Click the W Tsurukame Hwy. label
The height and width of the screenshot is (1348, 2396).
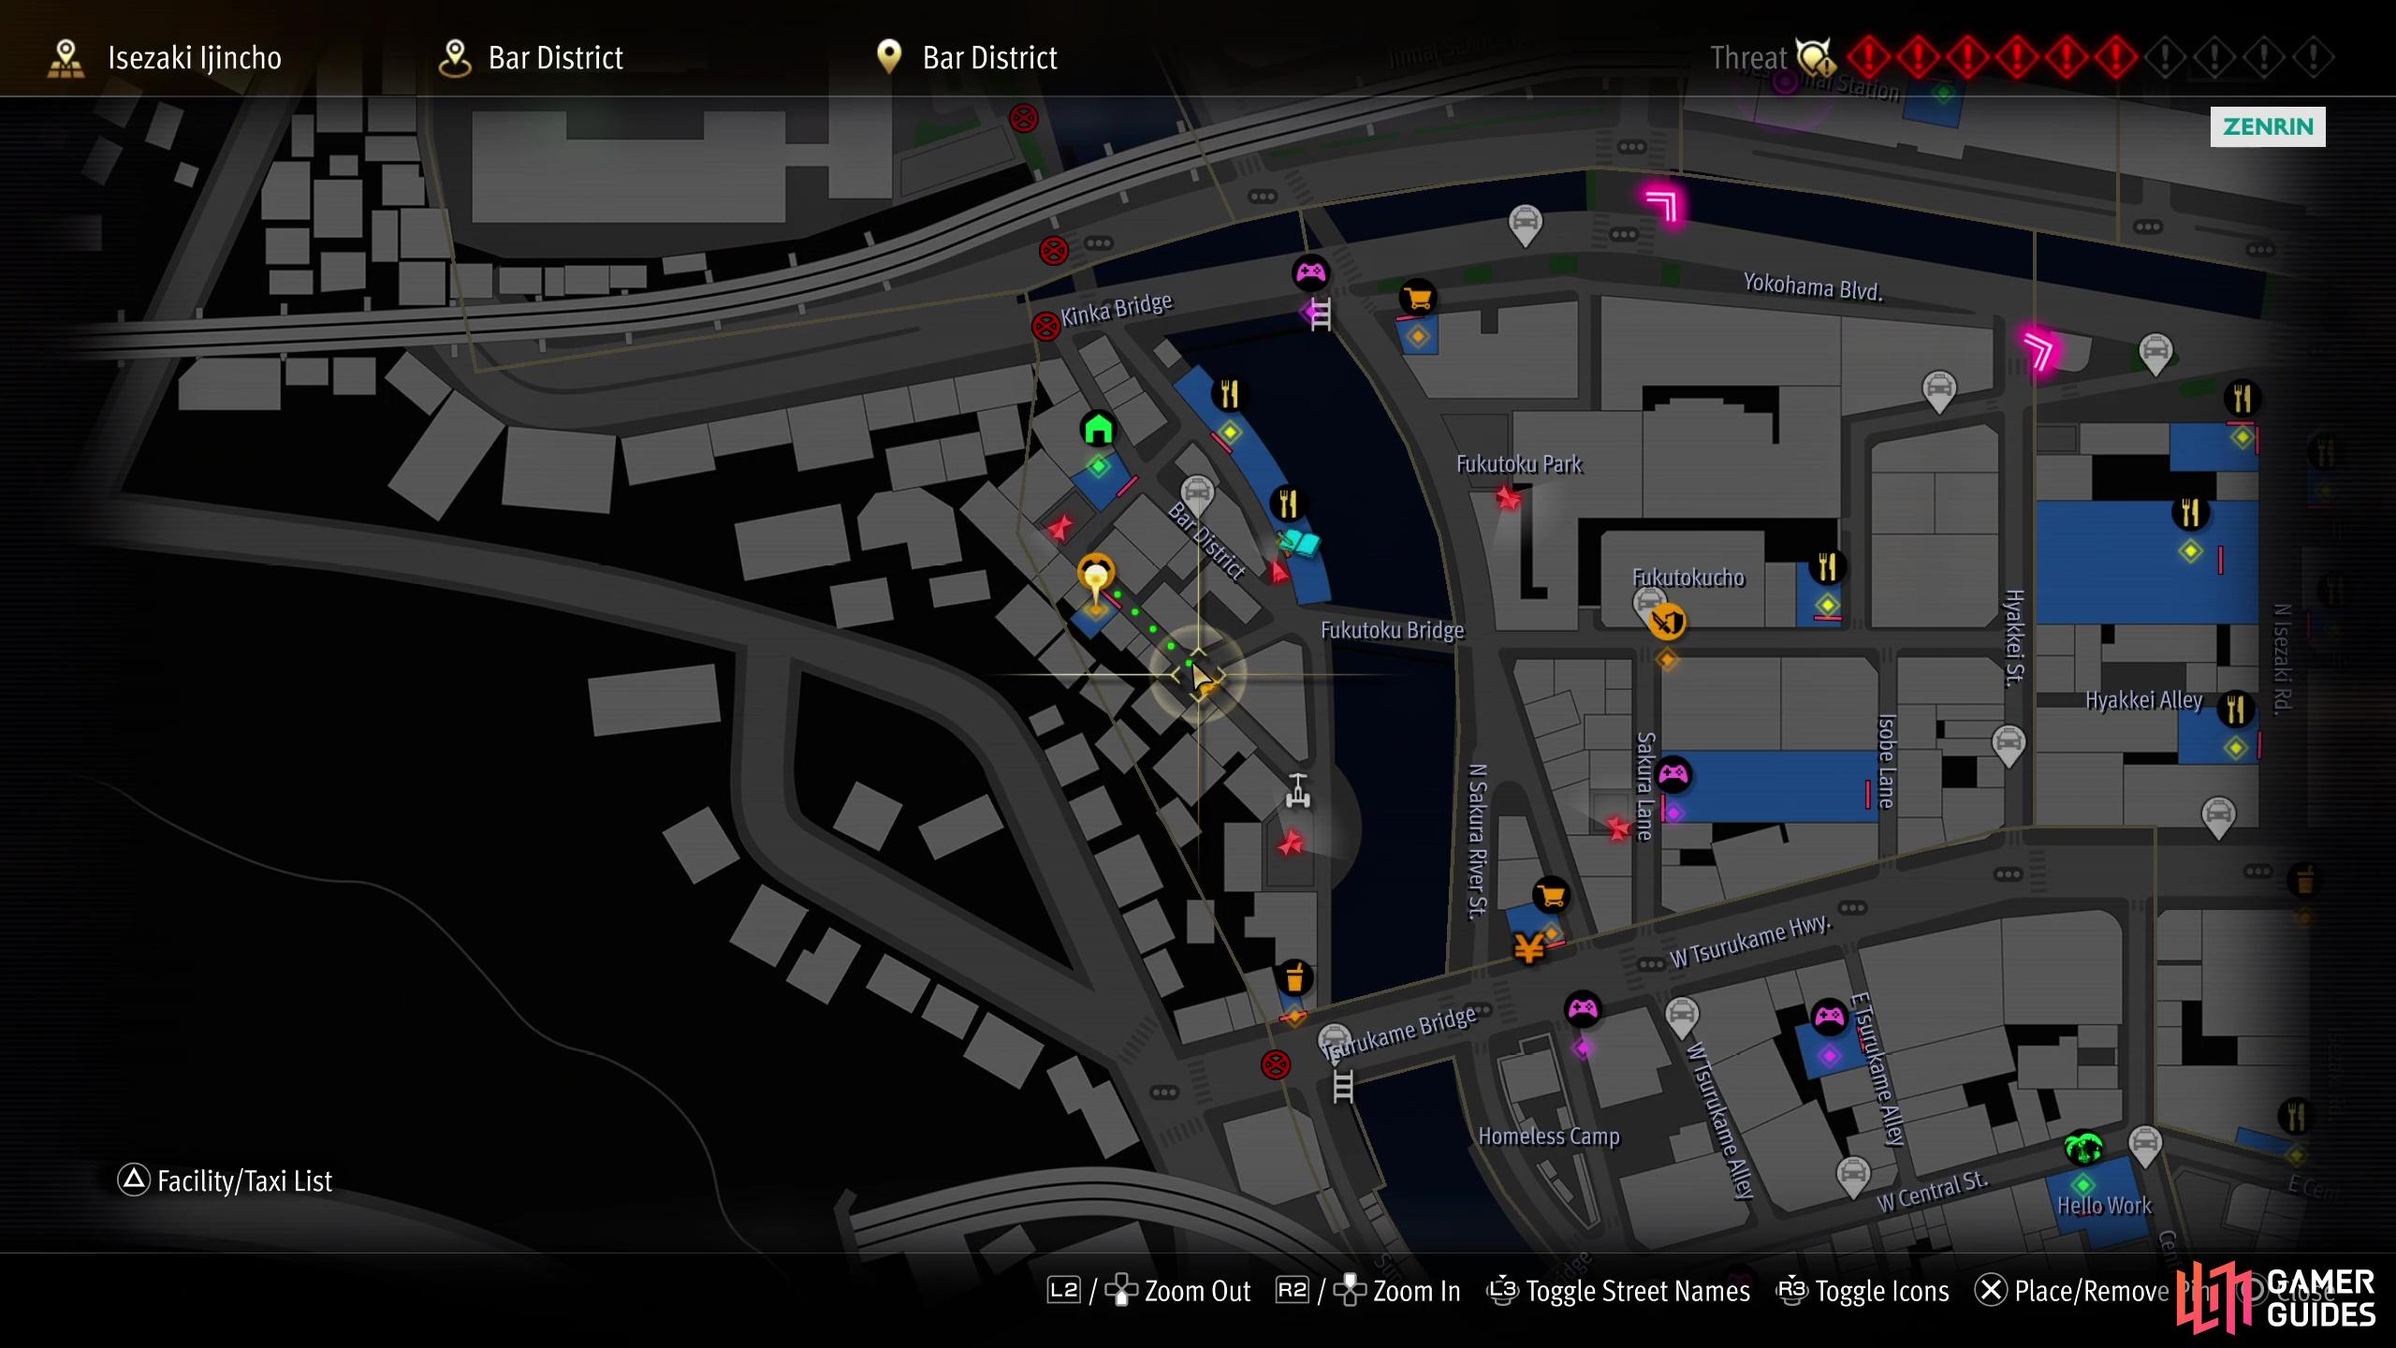[1750, 941]
